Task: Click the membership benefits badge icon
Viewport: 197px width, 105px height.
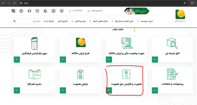Action: click(80, 74)
